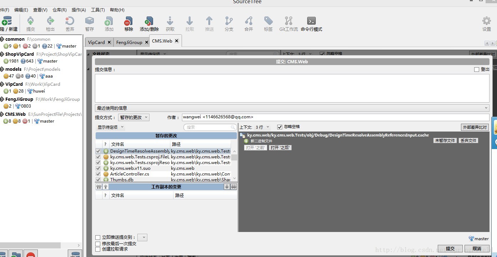Click the 拉取 (Pull) toolbar icon
This screenshot has width=497, height=257.
point(190,24)
